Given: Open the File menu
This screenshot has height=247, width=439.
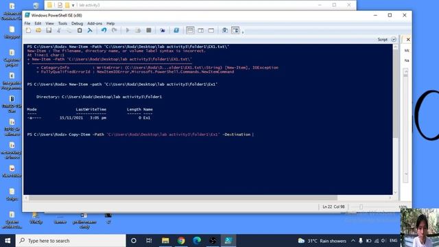Looking at the screenshot, I should coord(27,23).
